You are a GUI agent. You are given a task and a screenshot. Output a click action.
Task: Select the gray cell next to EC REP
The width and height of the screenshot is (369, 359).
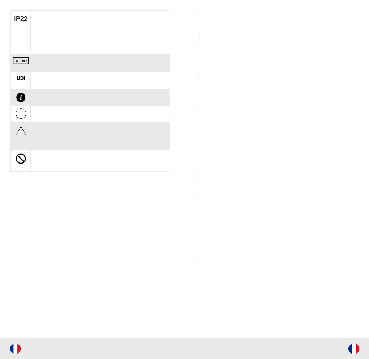[x=100, y=63]
